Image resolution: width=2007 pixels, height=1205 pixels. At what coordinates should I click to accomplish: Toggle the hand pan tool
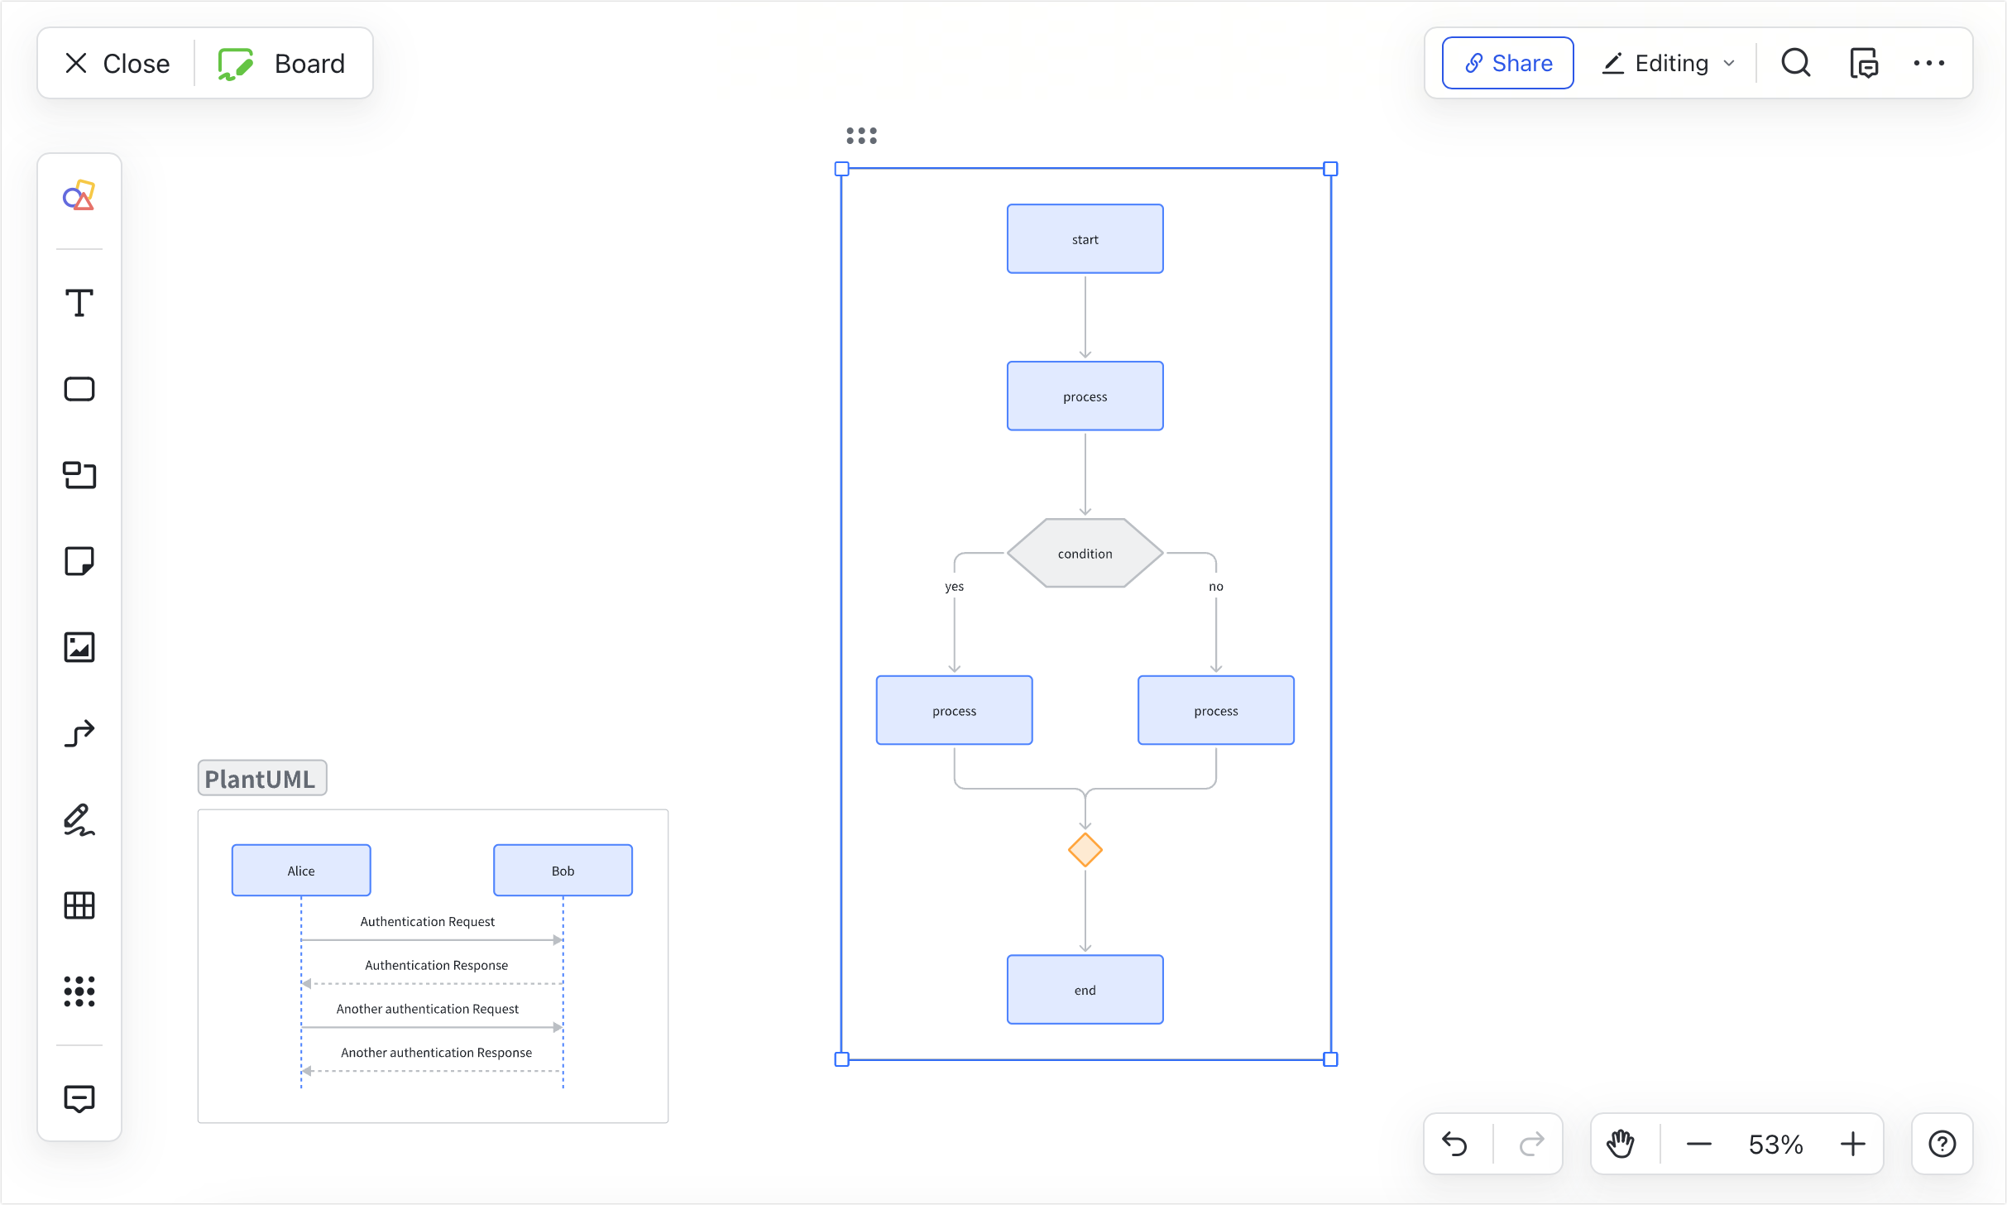coord(1621,1144)
